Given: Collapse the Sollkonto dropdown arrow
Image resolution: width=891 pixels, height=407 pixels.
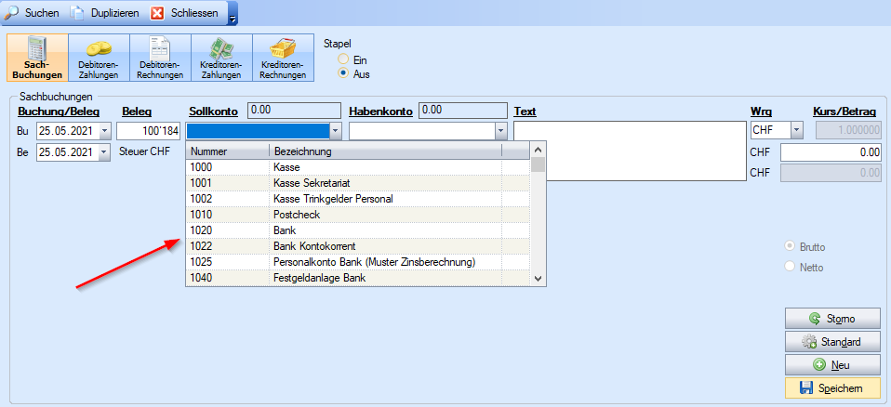Looking at the screenshot, I should [x=335, y=131].
